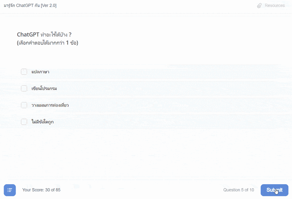Select the ไม่มีข้อใดถูก answer label

[x=43, y=122]
